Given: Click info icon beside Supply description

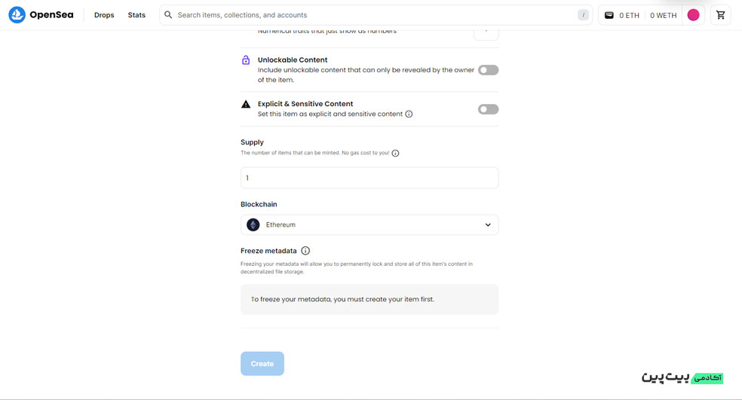Looking at the screenshot, I should click(395, 153).
